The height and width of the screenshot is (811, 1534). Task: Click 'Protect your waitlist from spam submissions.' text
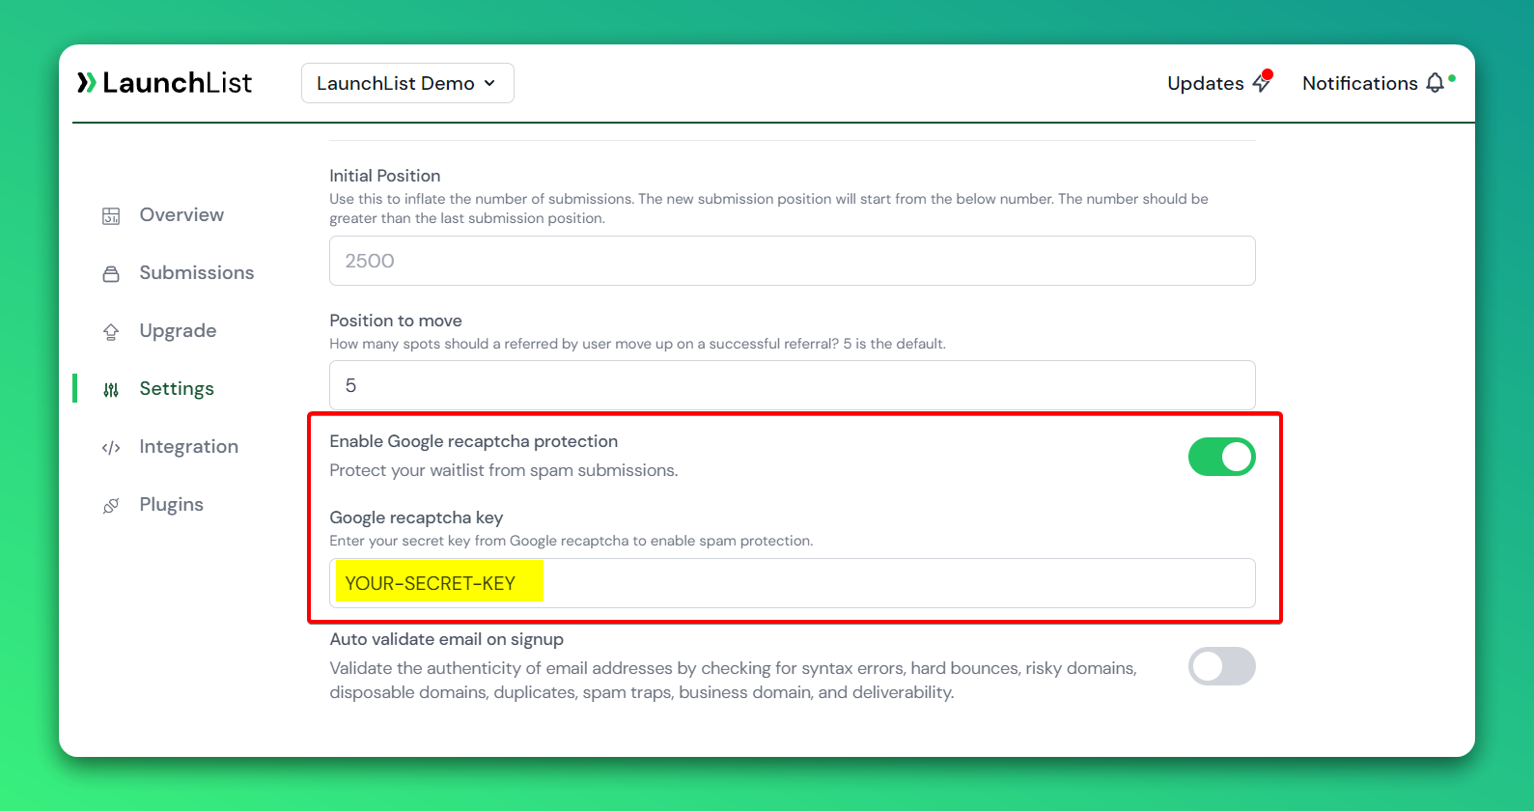(x=504, y=470)
